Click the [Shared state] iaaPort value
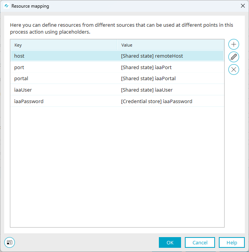The width and height of the screenshot is (249, 252). point(146,67)
